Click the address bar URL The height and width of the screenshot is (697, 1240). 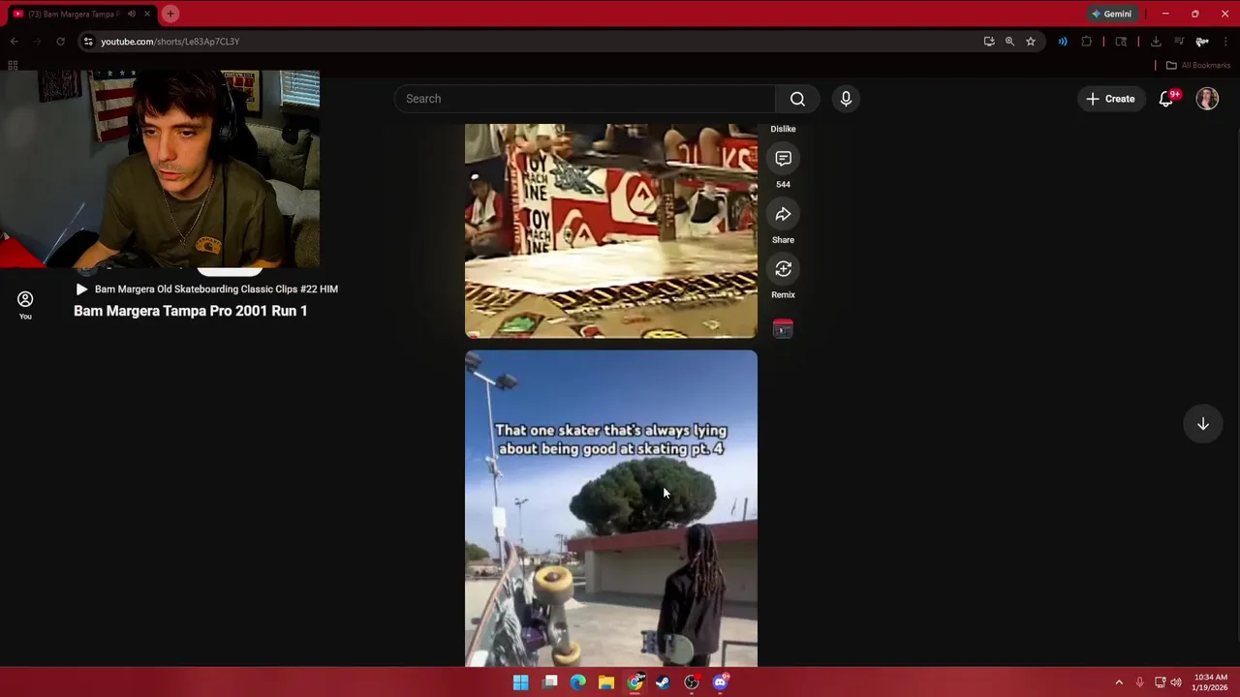click(170, 42)
